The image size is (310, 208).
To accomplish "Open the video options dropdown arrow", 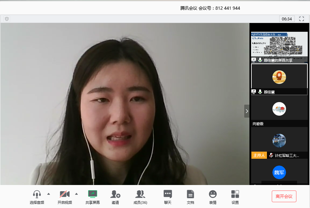I will [76, 194].
